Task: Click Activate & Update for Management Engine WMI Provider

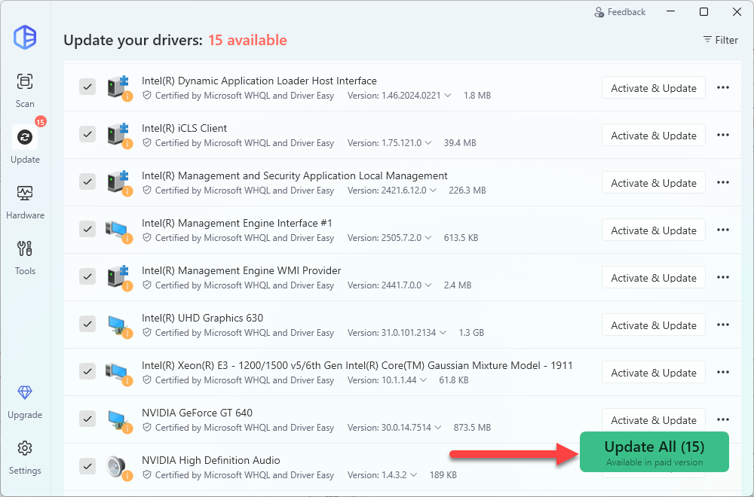Action: [653, 278]
